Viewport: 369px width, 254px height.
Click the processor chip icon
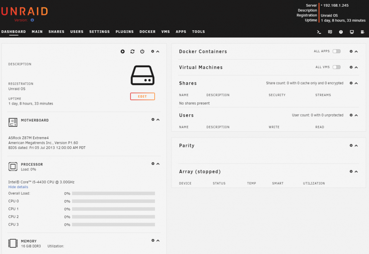click(x=13, y=166)
